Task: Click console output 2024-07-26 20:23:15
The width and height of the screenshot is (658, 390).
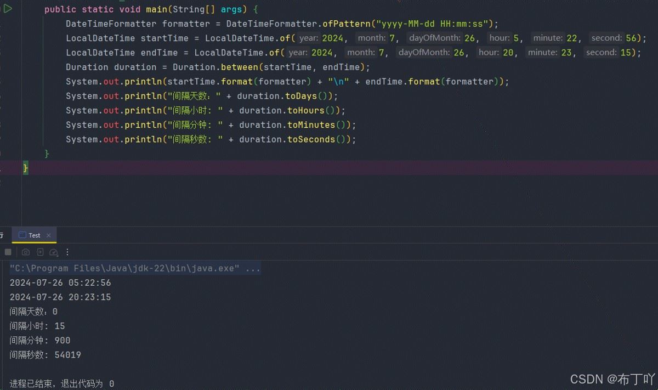Action: pos(60,297)
